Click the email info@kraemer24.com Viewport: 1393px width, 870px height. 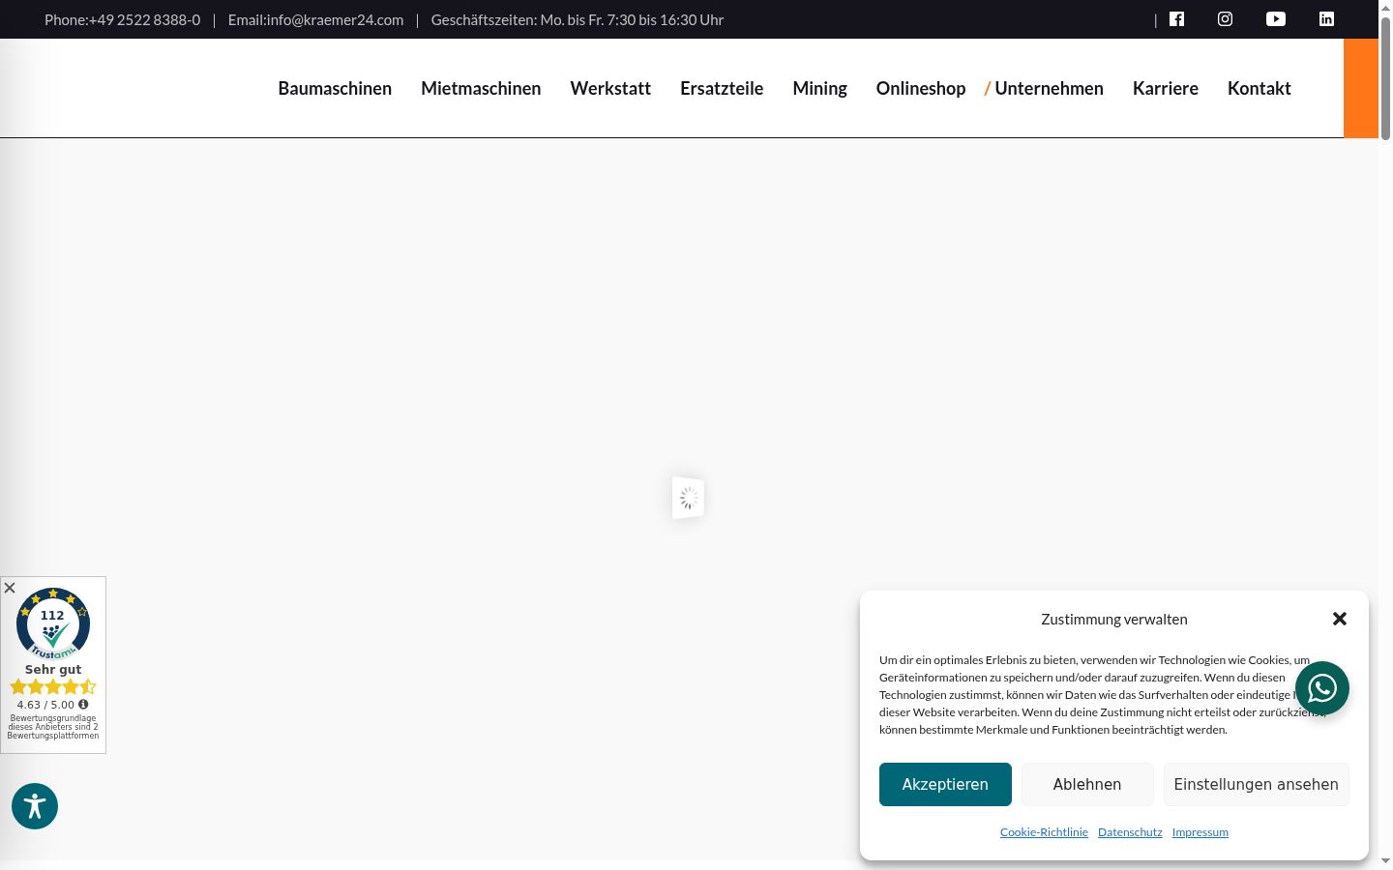335,19
